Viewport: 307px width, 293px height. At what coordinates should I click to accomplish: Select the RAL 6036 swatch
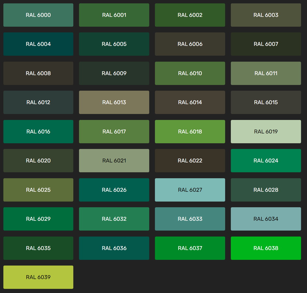tap(114, 248)
